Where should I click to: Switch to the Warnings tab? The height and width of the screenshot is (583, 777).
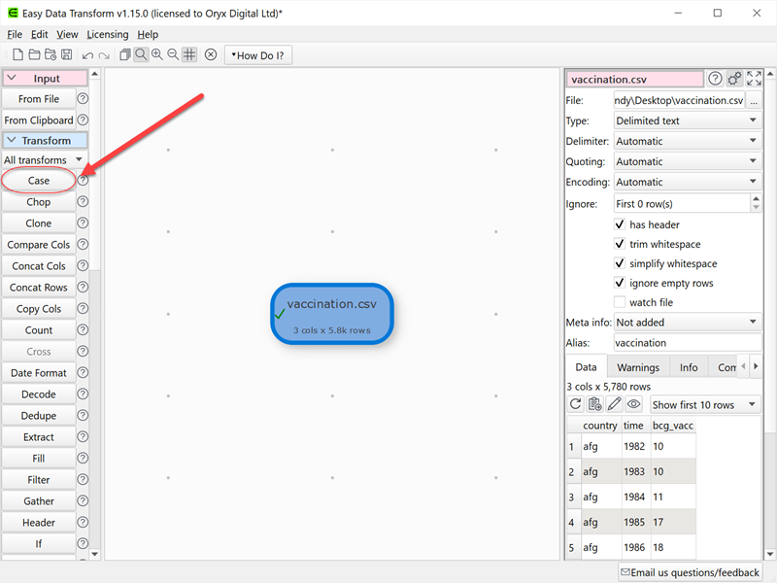(x=638, y=367)
